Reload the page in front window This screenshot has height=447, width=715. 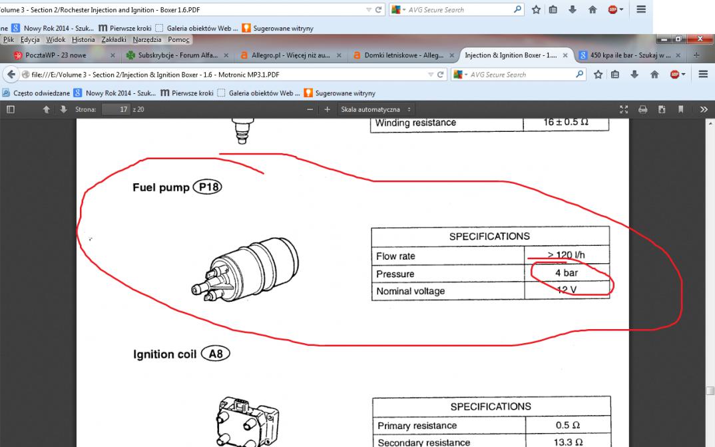[441, 75]
